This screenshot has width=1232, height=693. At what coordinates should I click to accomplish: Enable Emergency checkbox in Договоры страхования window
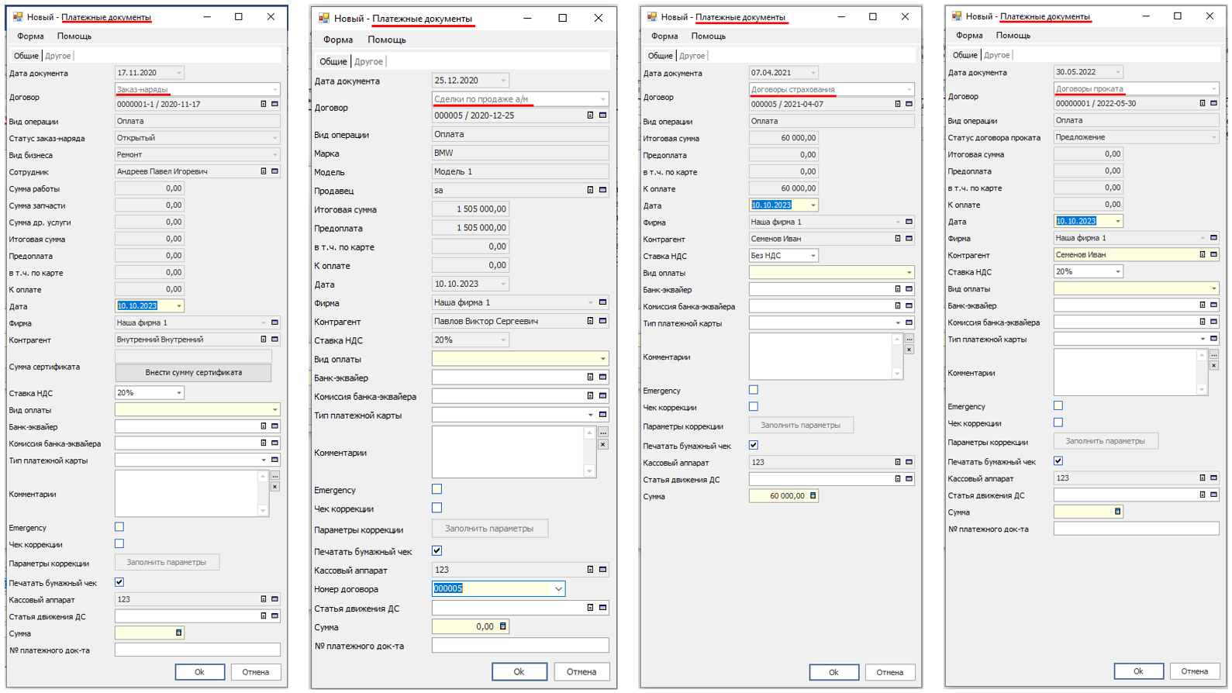coord(754,390)
